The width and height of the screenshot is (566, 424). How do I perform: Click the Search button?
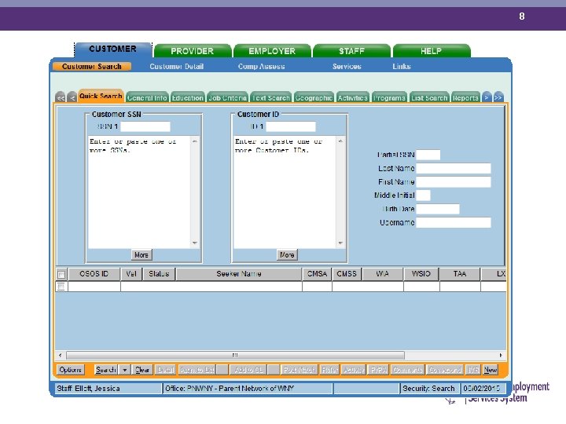pos(106,370)
